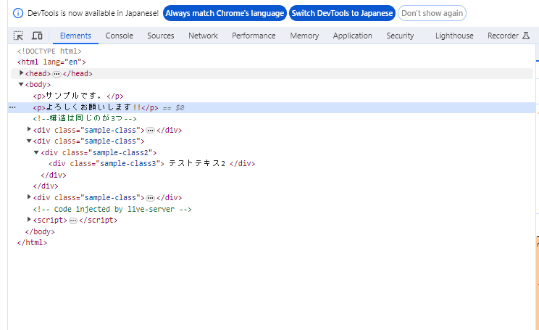This screenshot has width=539, height=330.
Task: Open the Application tab
Action: point(352,36)
